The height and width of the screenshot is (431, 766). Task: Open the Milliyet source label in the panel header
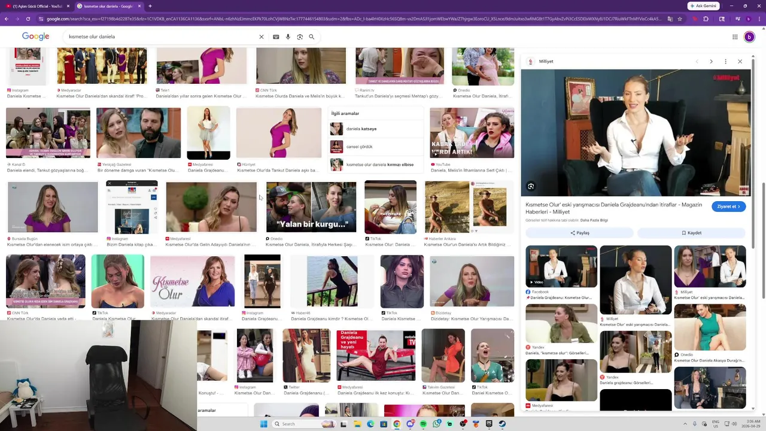click(546, 62)
